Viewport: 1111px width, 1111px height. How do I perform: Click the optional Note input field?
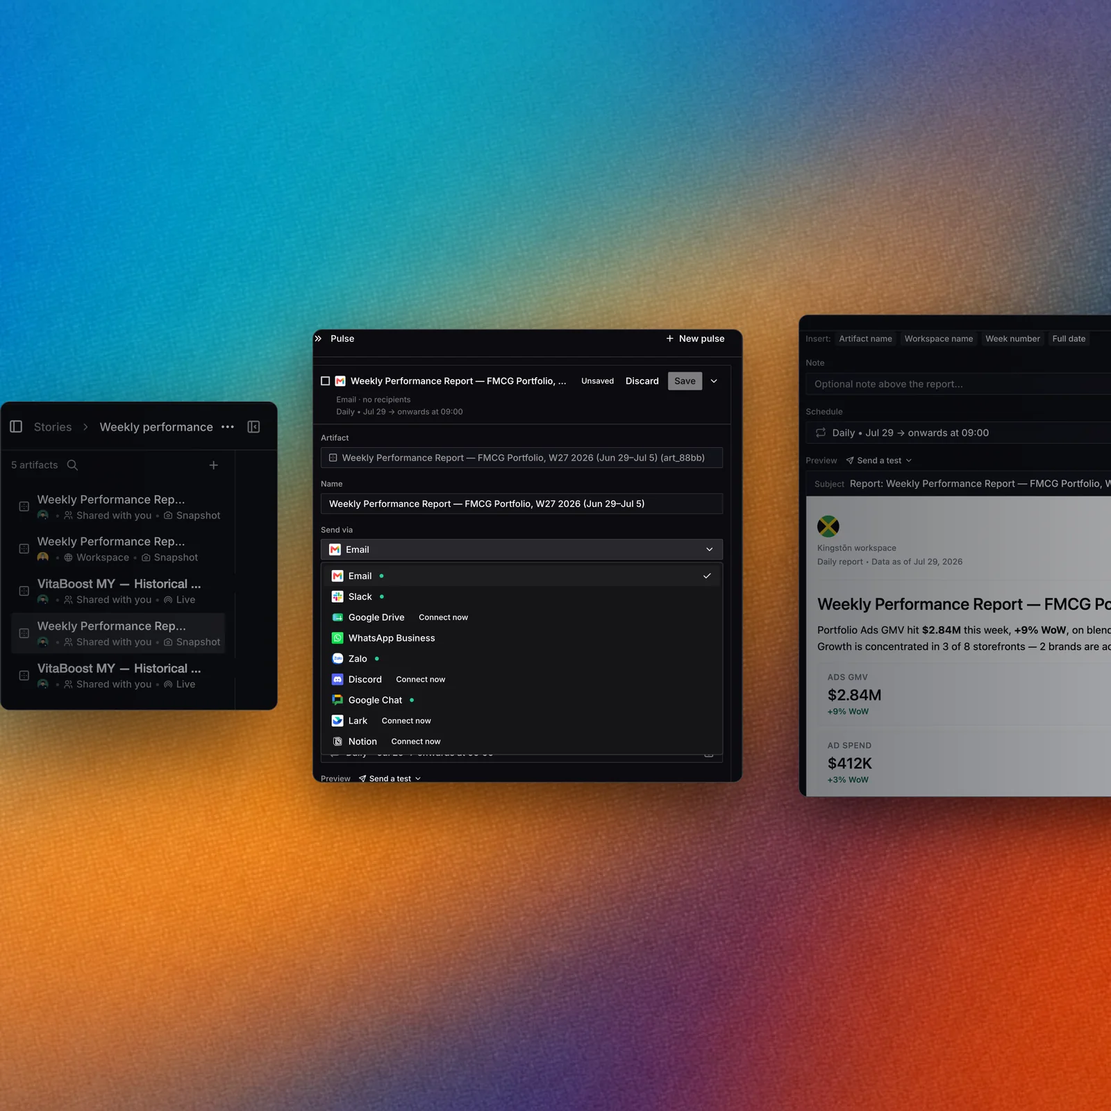[958, 384]
